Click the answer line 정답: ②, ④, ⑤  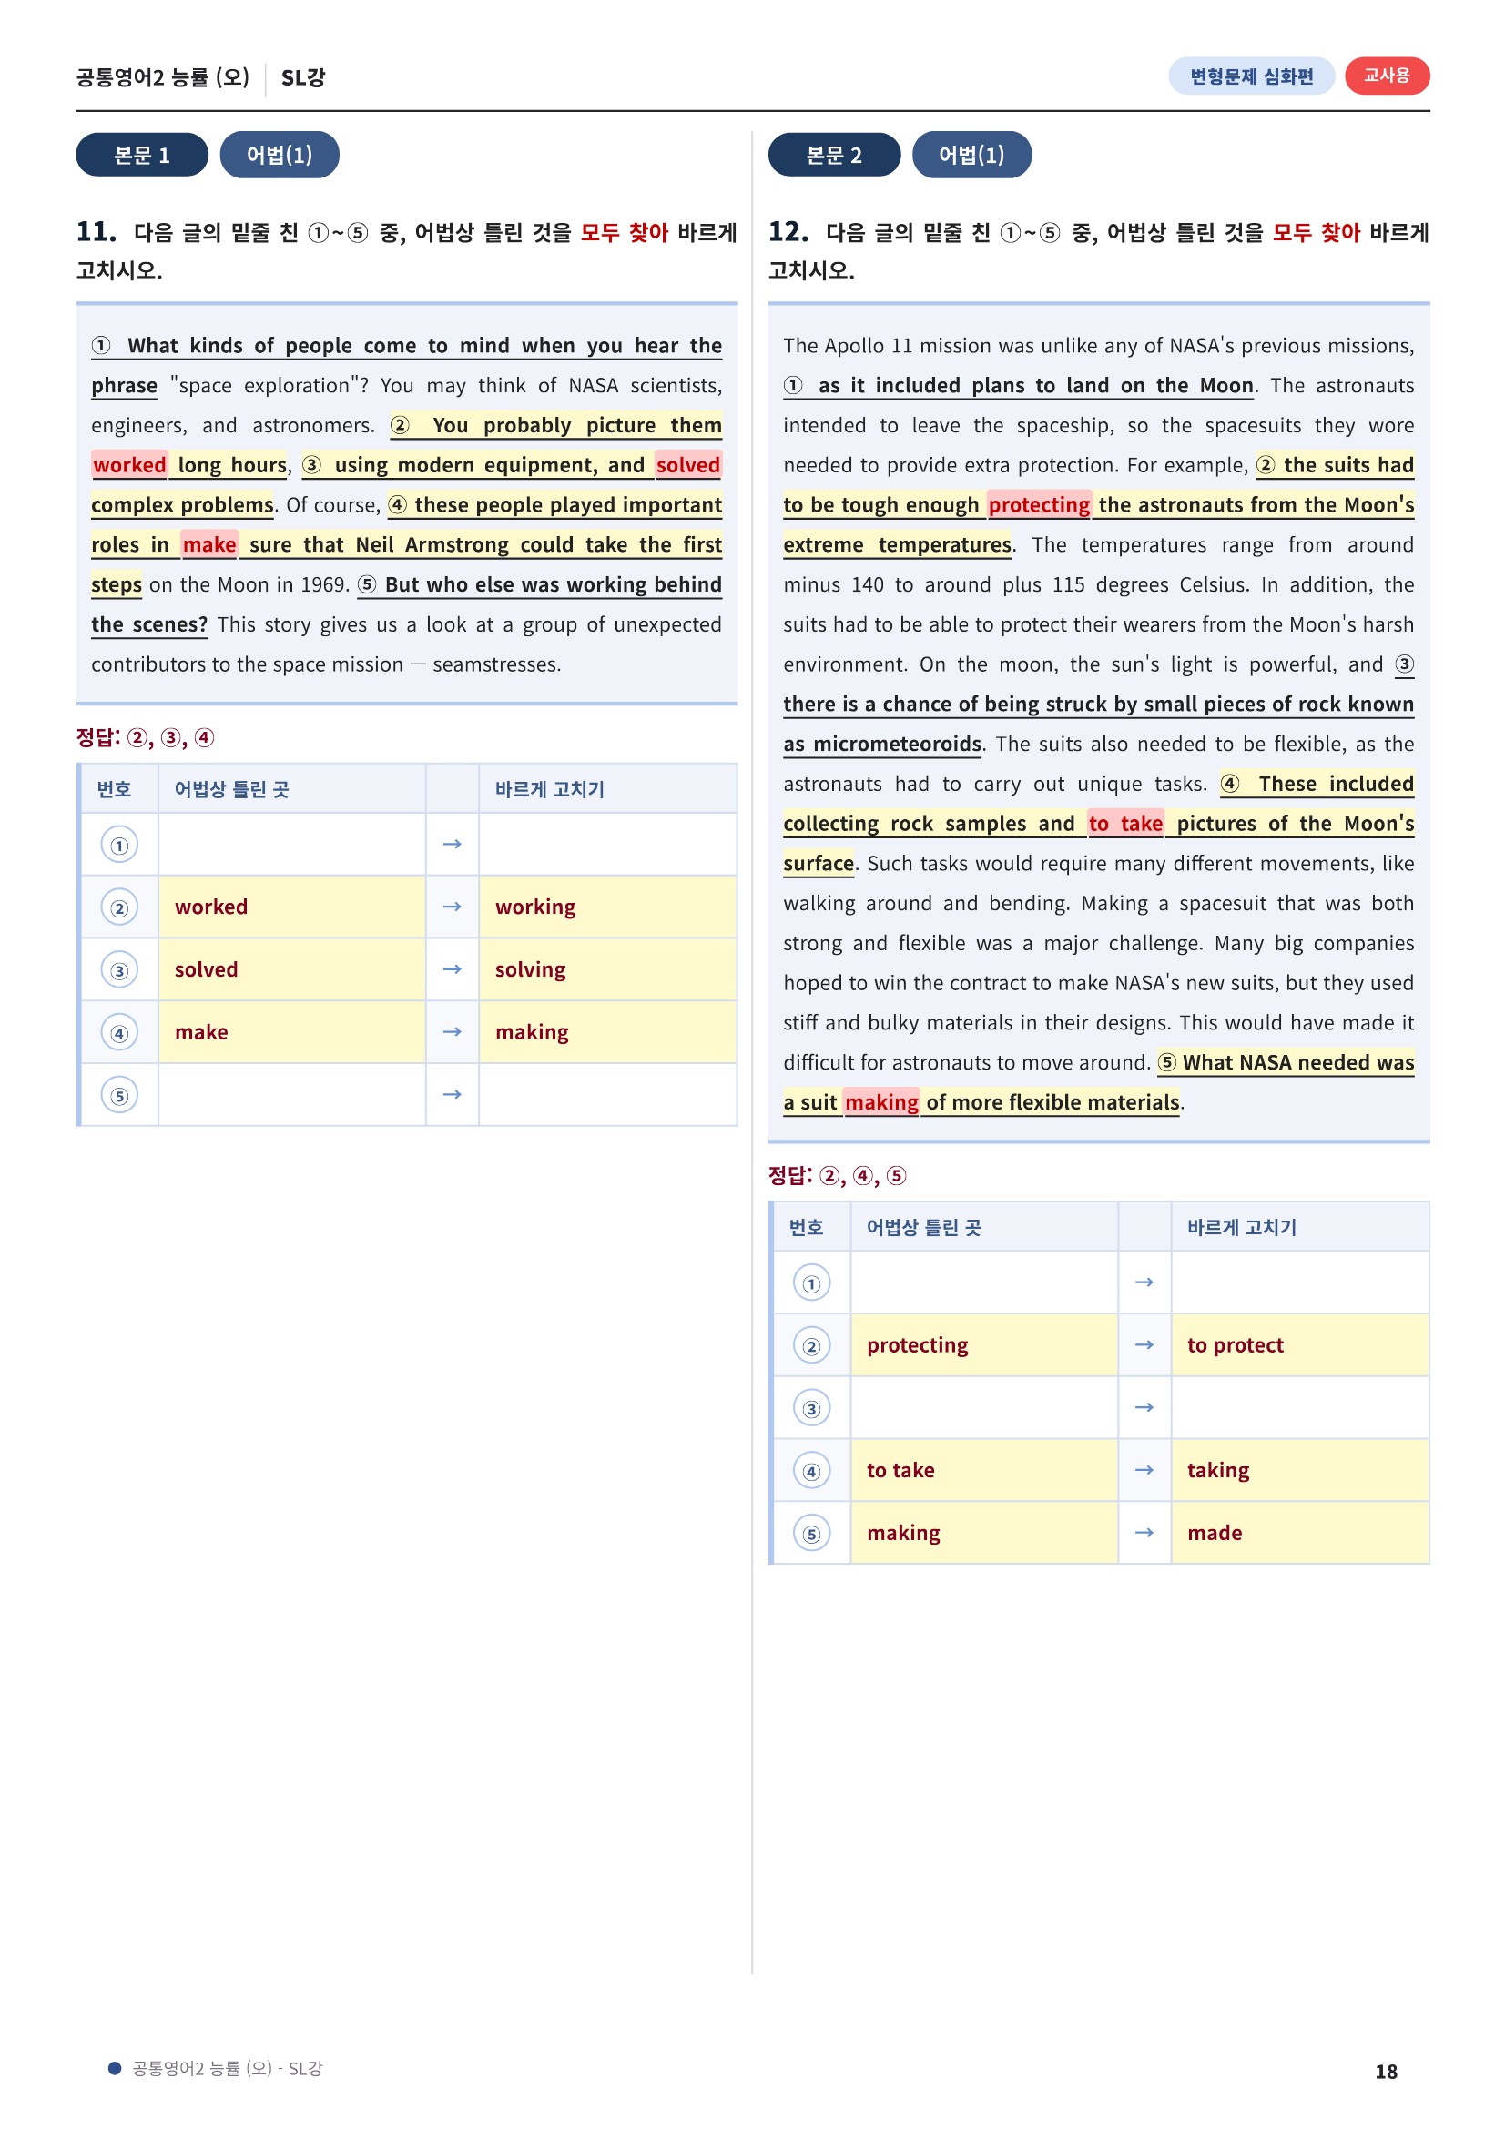838,1176
